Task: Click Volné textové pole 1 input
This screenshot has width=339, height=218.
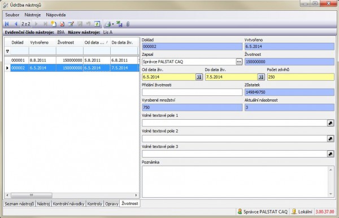Action: click(x=234, y=123)
